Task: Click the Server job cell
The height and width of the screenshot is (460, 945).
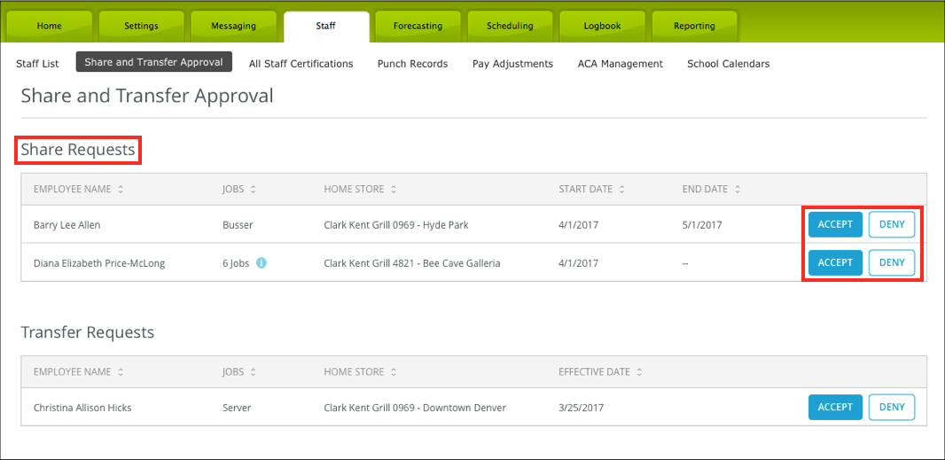Action: [236, 409]
